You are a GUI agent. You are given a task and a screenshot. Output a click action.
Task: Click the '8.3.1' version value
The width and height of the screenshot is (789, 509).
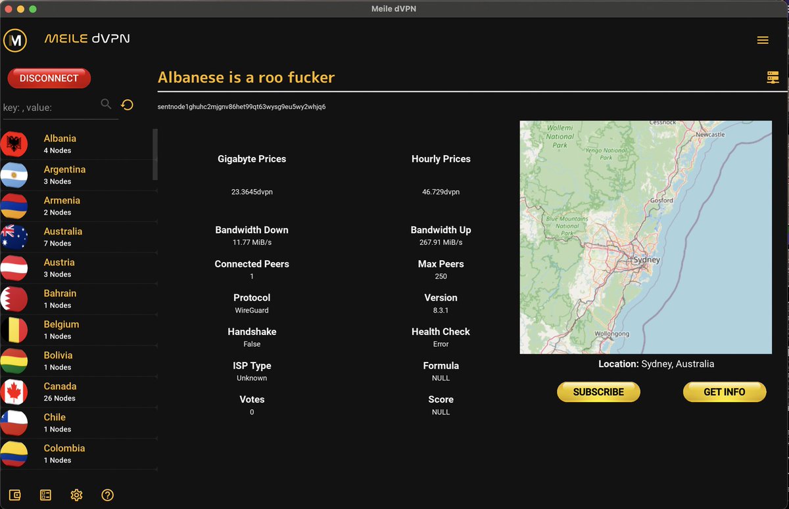tap(441, 310)
